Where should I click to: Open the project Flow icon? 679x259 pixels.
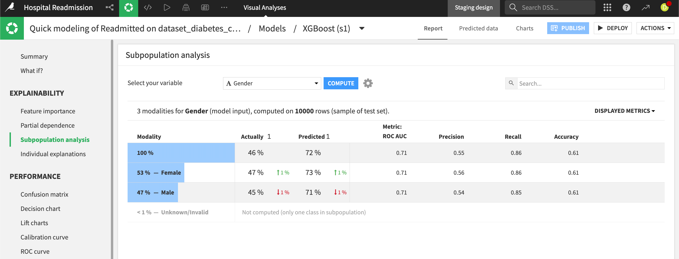(110, 7)
